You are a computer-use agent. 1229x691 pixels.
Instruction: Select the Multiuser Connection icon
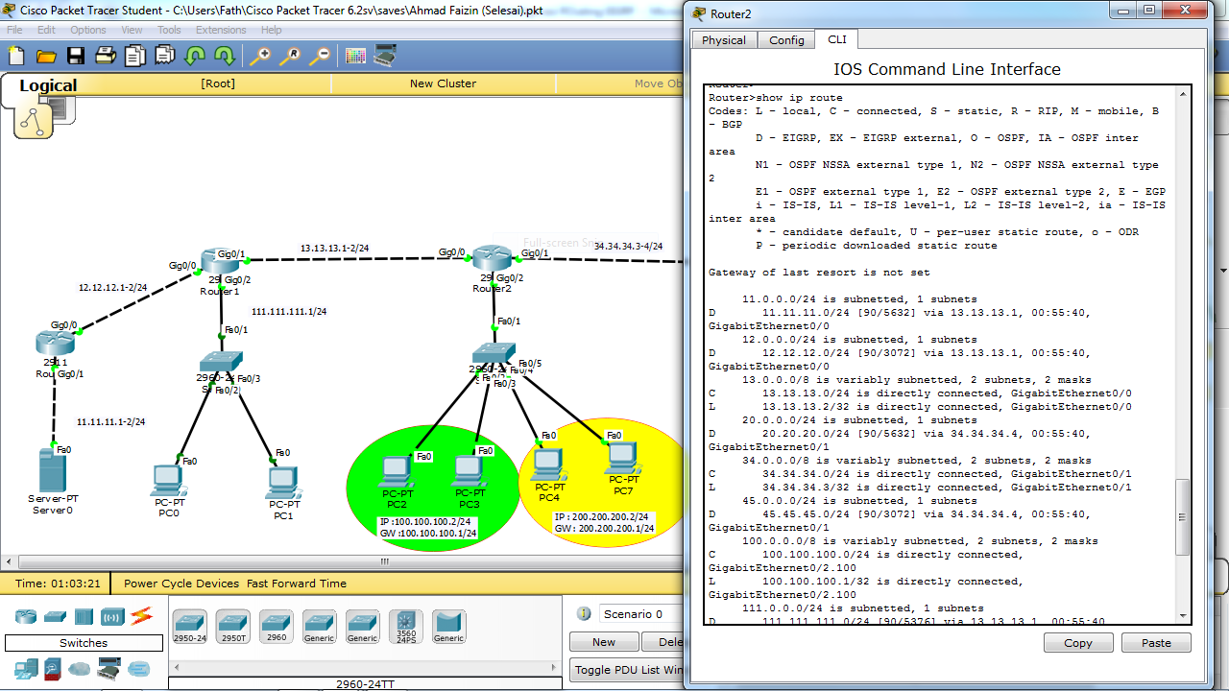139,668
